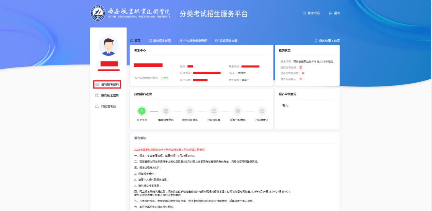Click the 打印准考证 progress step icon
Screen dimensions: 432x211
[262, 111]
